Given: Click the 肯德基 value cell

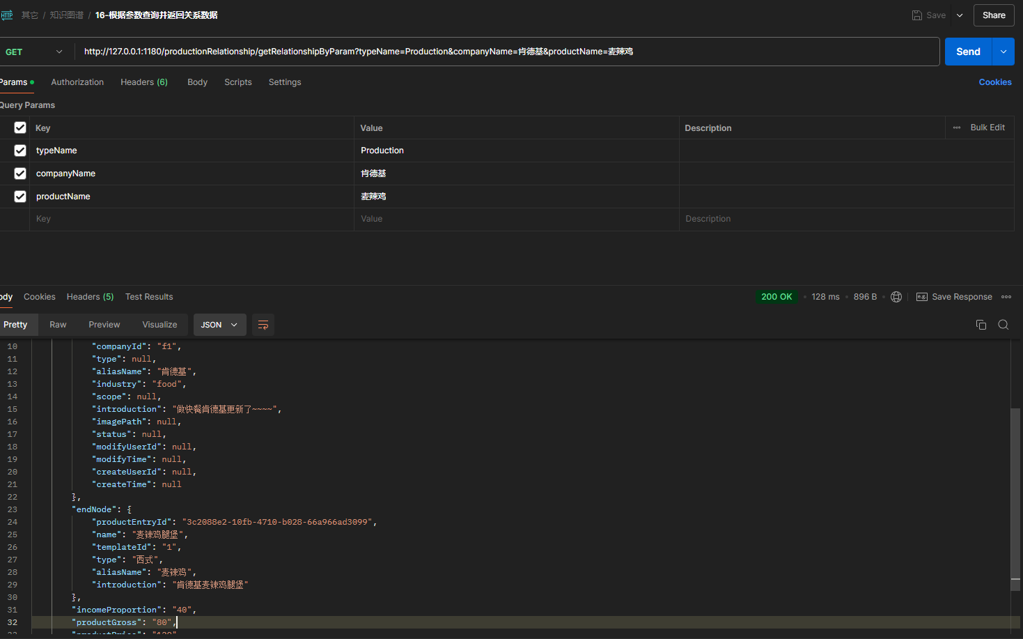Looking at the screenshot, I should pyautogui.click(x=516, y=174).
